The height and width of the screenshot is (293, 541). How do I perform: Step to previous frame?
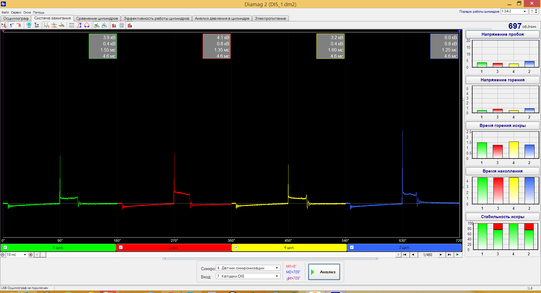click(413, 255)
